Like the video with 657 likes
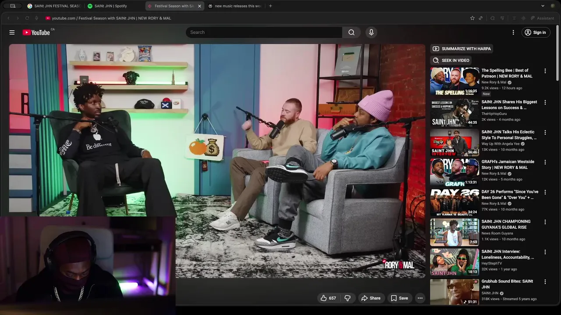The height and width of the screenshot is (315, 561). [328, 298]
